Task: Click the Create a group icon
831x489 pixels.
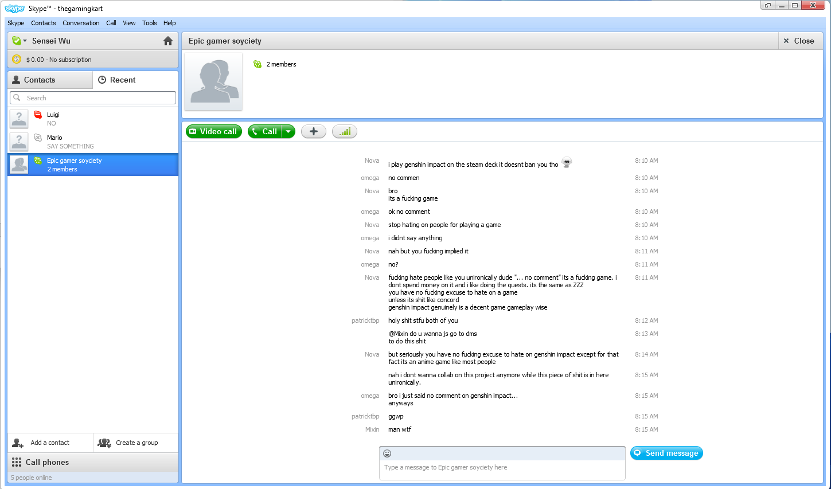Action: pyautogui.click(x=104, y=443)
